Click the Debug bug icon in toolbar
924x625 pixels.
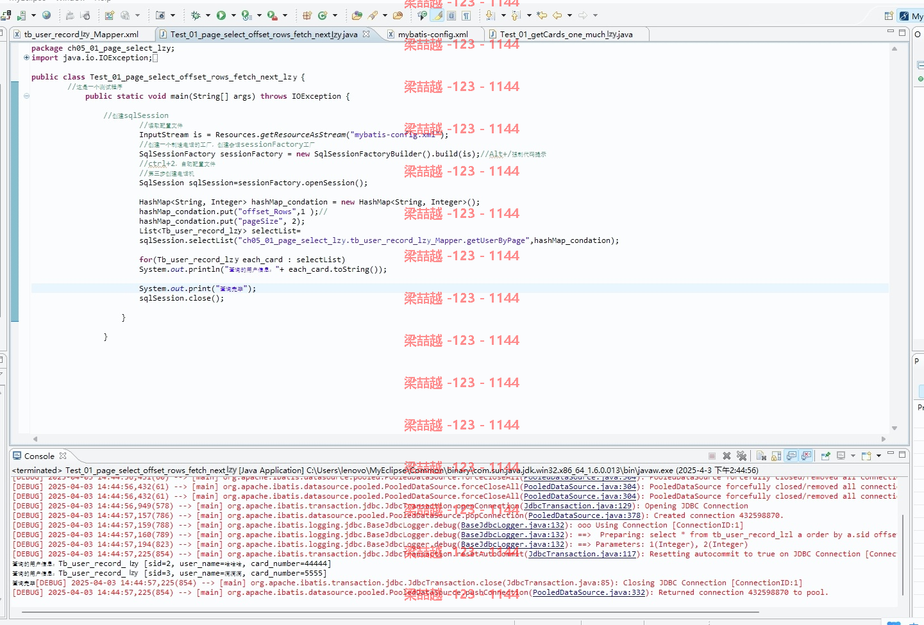[x=196, y=15]
